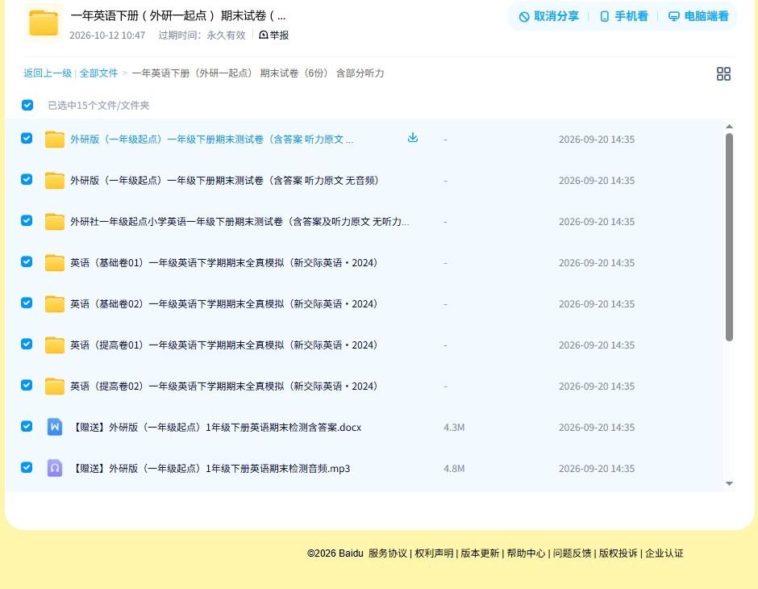
Task: Uncheck the 期末检测含答案.docx checkbox
Action: click(x=27, y=426)
